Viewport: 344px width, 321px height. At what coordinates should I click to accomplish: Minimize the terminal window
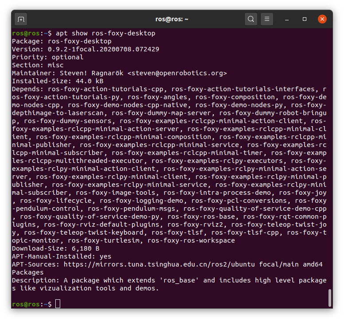(x=286, y=19)
